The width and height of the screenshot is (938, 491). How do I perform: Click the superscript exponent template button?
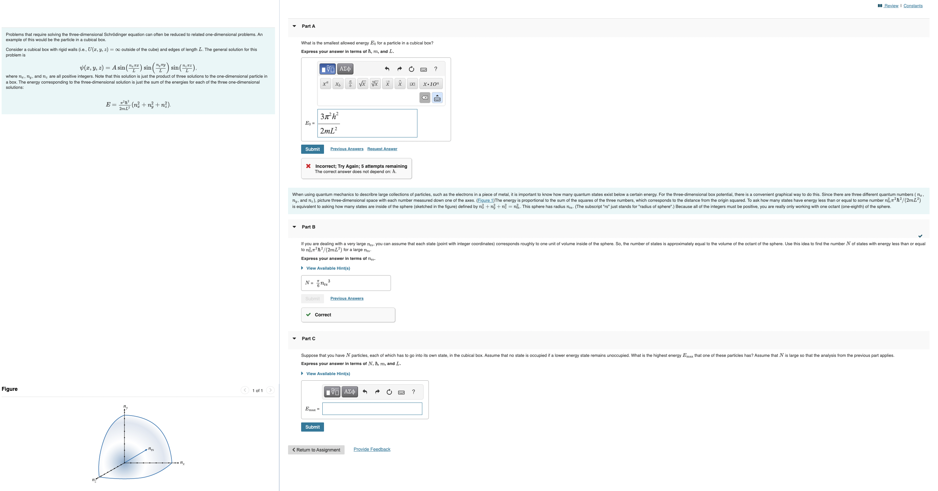(326, 84)
